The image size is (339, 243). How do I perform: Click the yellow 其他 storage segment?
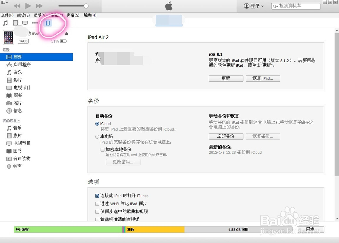coord(155,229)
